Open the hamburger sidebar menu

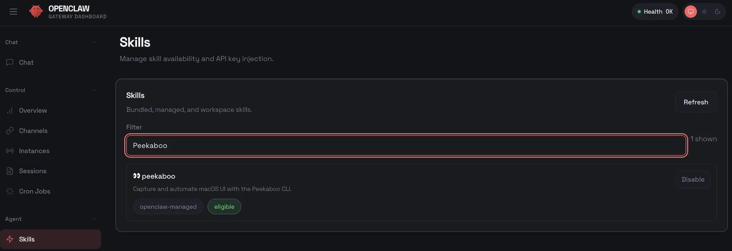coord(13,11)
